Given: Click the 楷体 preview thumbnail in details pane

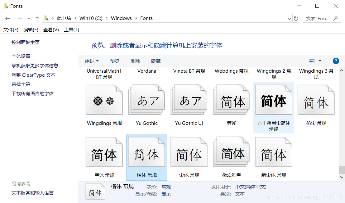Looking at the screenshot, I should pos(95,192).
